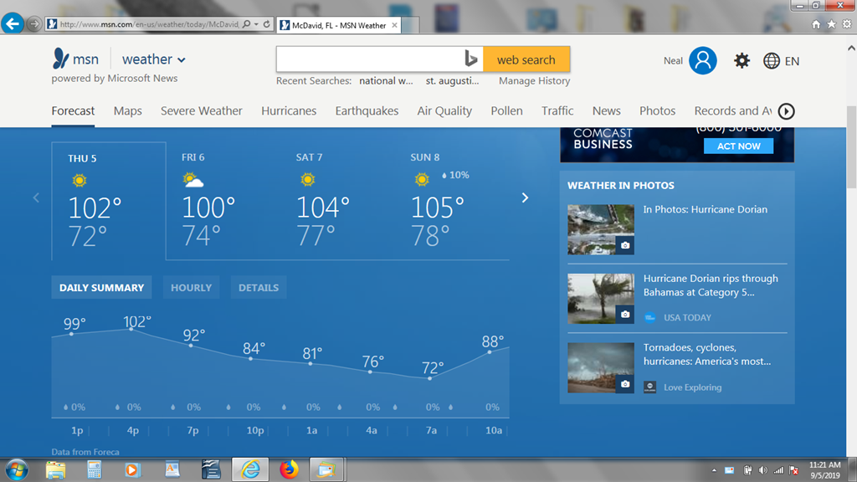Click the volume speaker tray icon

coord(763,470)
